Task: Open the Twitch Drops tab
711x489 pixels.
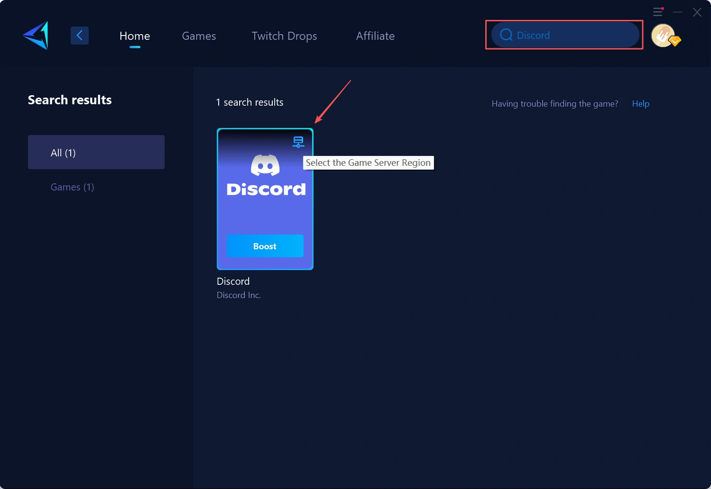Action: [284, 36]
